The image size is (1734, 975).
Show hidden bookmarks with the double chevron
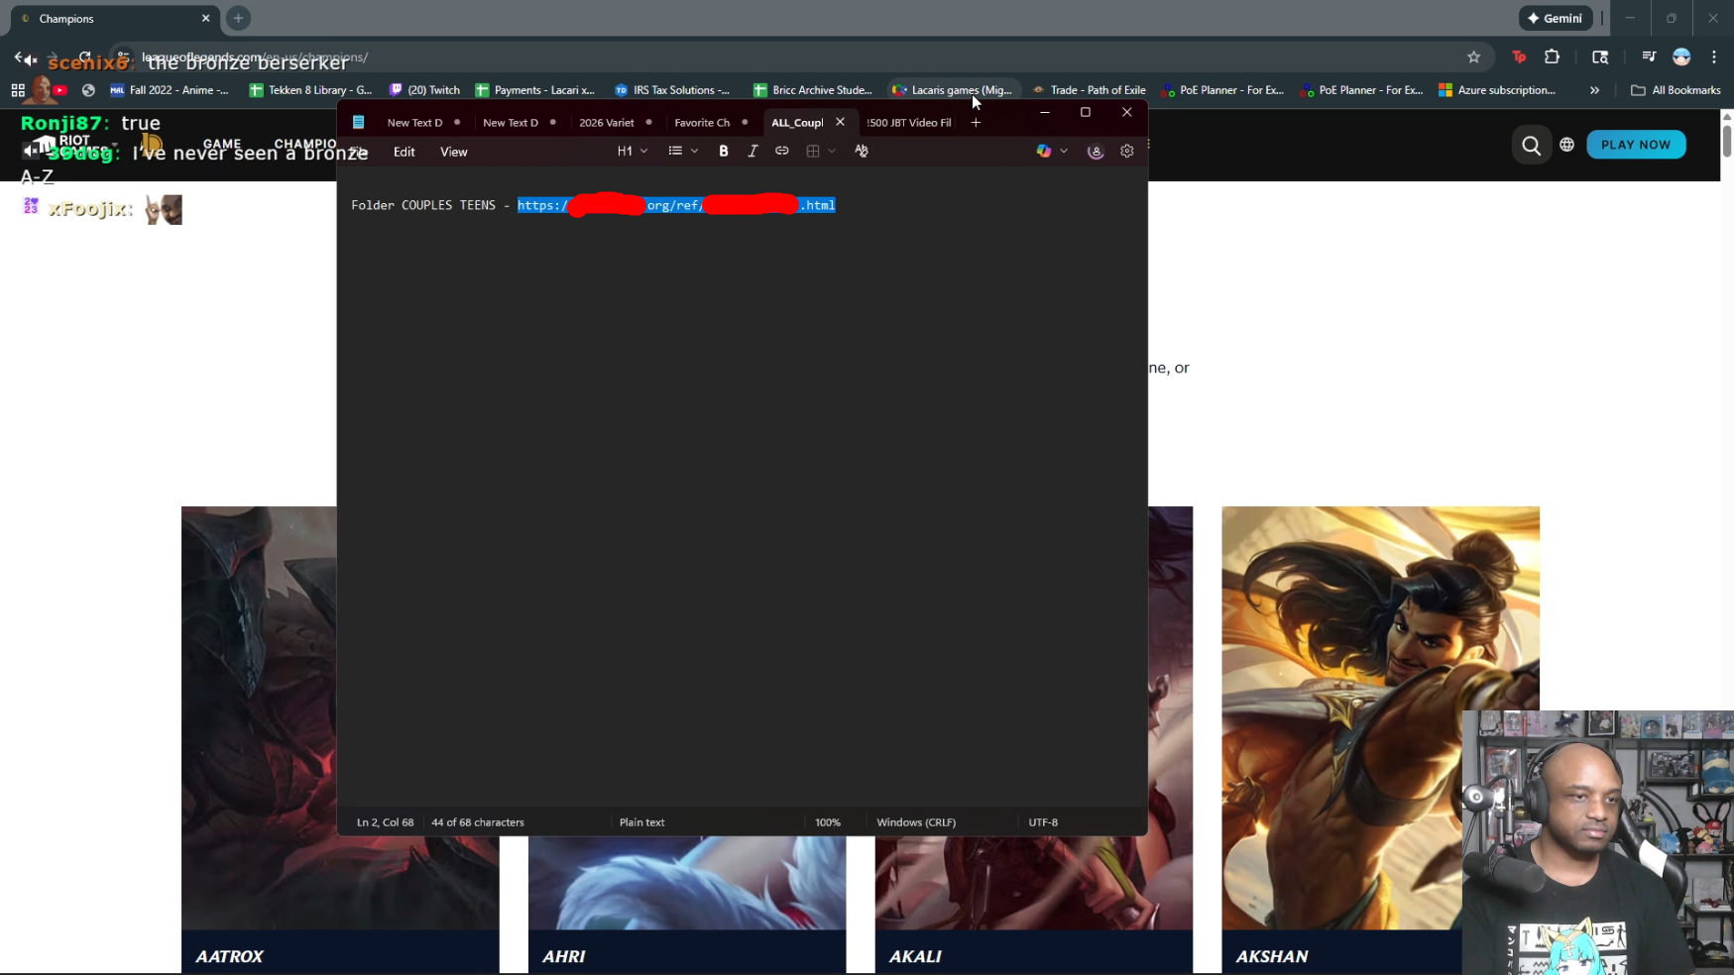1594,90
